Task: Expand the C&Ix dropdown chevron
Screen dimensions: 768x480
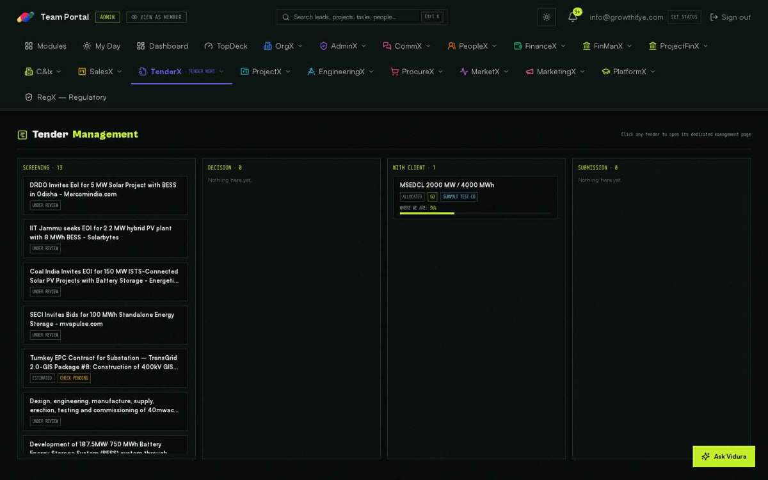Action: pyautogui.click(x=59, y=72)
